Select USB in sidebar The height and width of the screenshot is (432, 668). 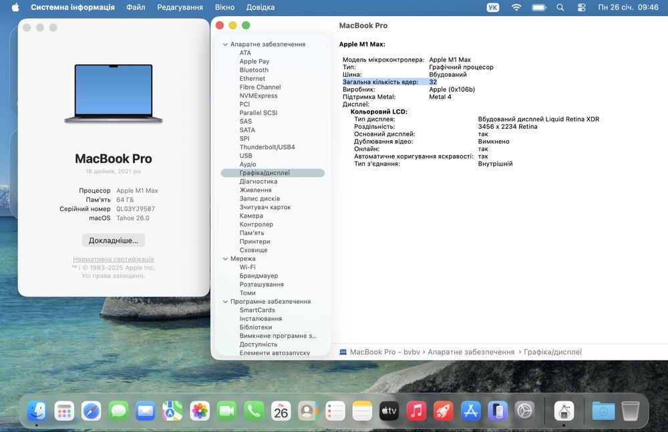[x=246, y=156]
